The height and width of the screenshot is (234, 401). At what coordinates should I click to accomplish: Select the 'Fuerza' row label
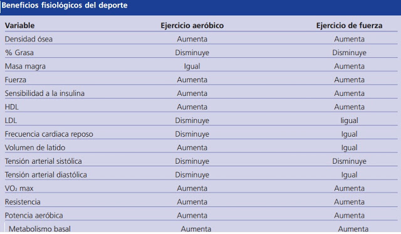(x=16, y=80)
